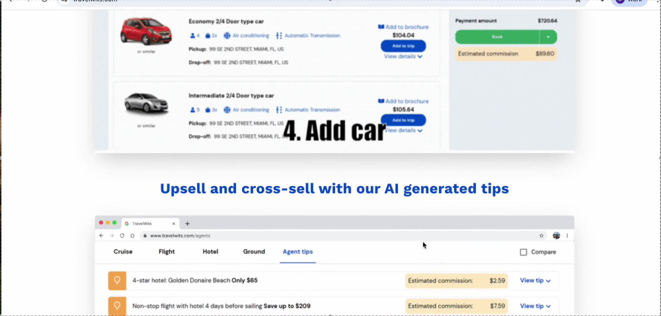Click the transmission icon on the Intermediate car
The width and height of the screenshot is (661, 316).
[x=279, y=110]
